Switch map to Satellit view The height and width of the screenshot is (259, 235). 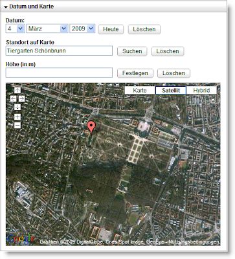point(171,90)
